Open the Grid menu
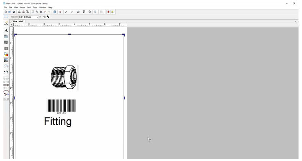 click(29, 8)
